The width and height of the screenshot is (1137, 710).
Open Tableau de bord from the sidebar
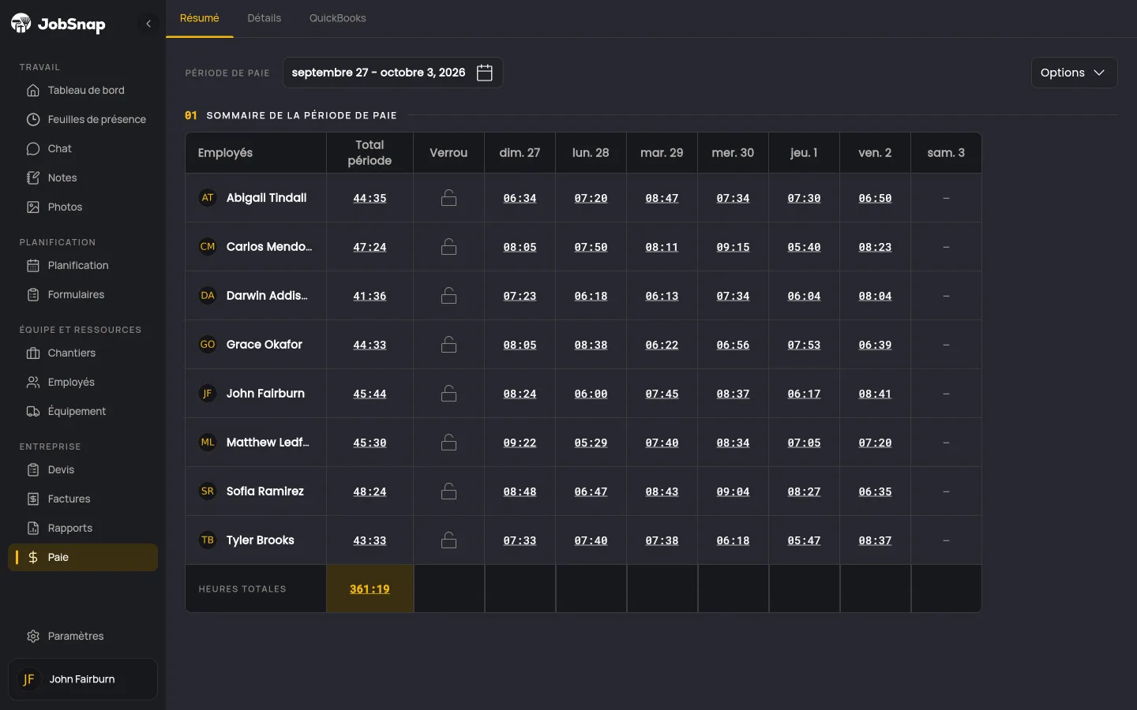point(83,90)
